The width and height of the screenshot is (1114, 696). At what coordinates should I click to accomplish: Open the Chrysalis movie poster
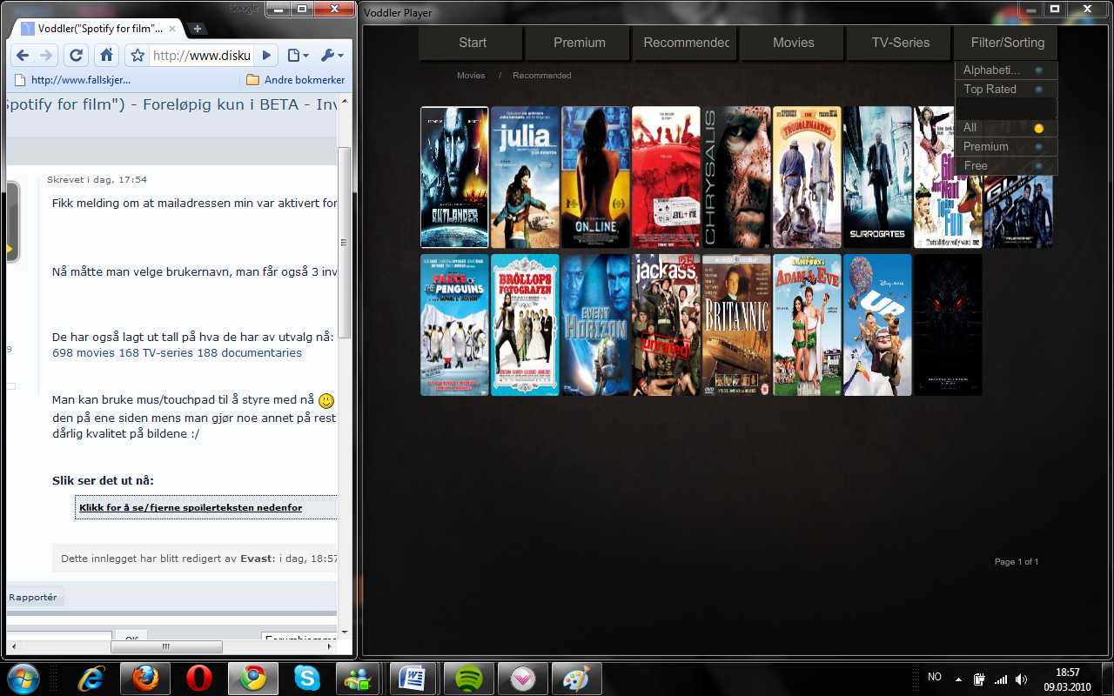click(x=736, y=177)
